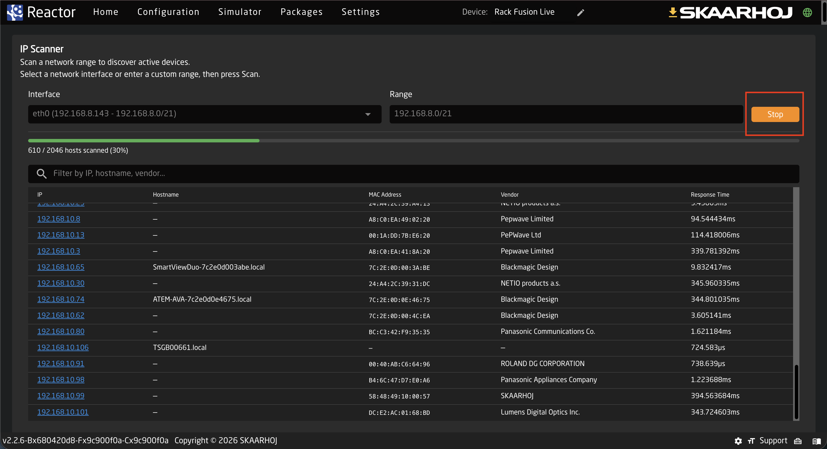Click the results table scrollbar thumb
827x449 pixels.
[x=796, y=391]
